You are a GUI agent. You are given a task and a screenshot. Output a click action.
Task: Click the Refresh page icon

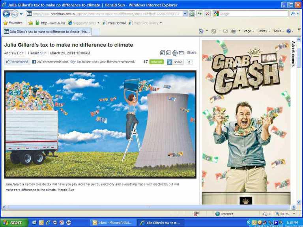200,14
